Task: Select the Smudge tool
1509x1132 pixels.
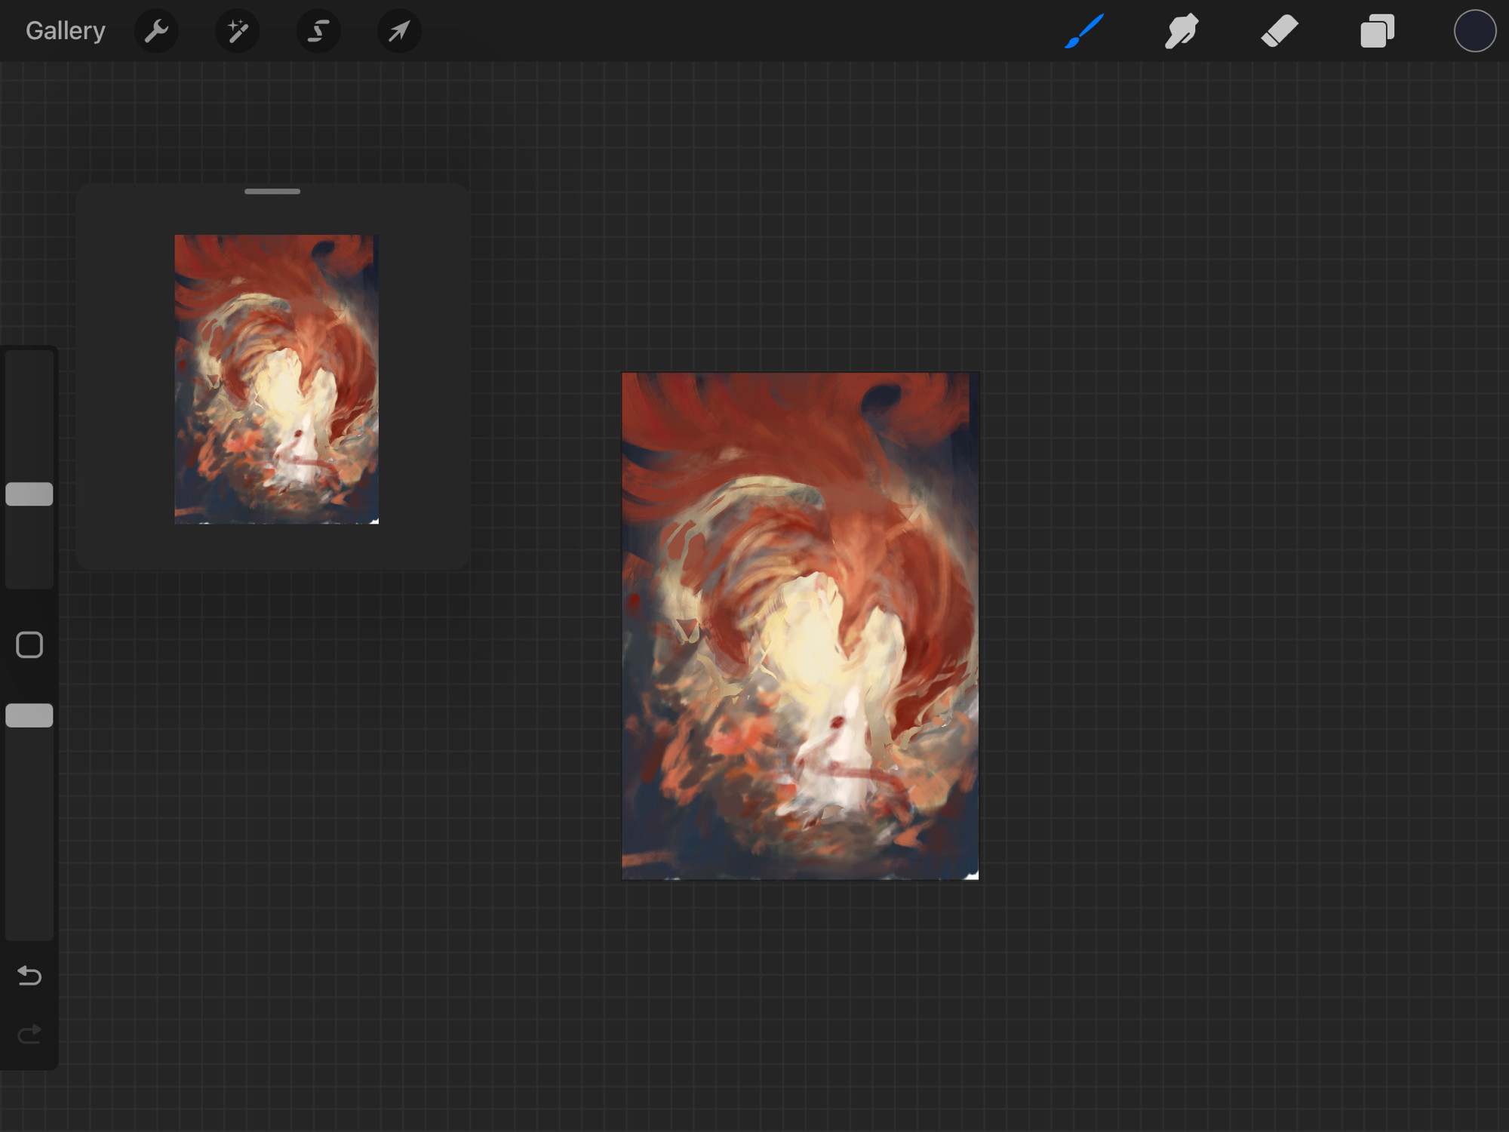Action: pos(1182,31)
